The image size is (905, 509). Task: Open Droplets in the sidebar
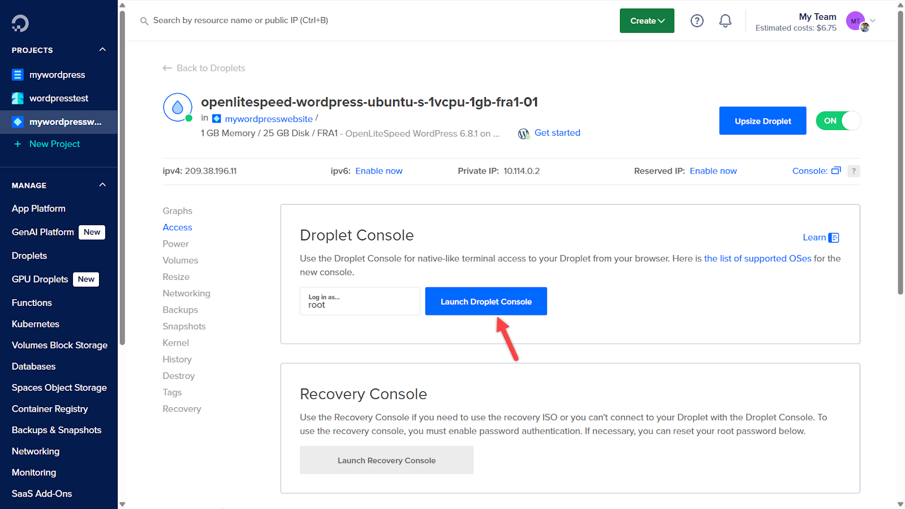click(29, 256)
